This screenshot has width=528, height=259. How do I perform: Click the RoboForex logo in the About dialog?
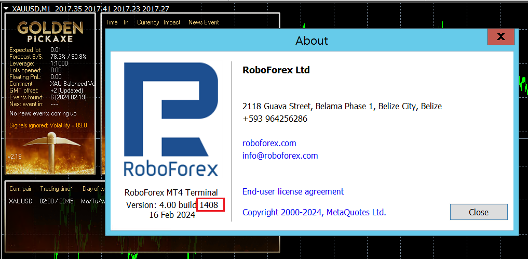pyautogui.click(x=171, y=120)
